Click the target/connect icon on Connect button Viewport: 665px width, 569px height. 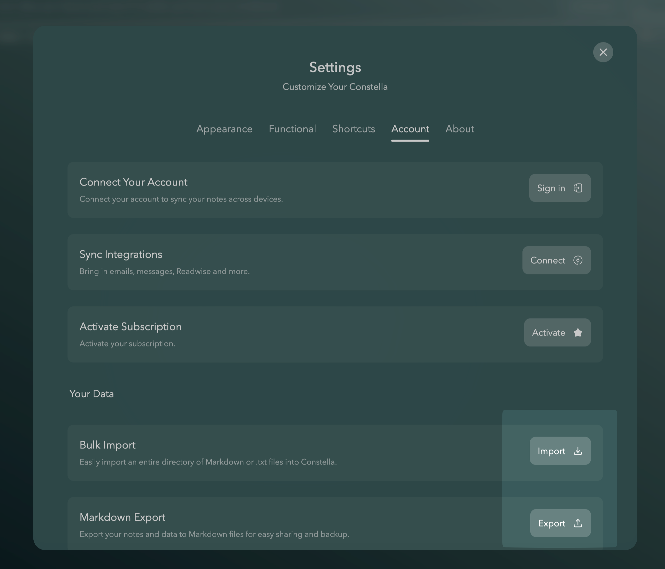(x=577, y=260)
